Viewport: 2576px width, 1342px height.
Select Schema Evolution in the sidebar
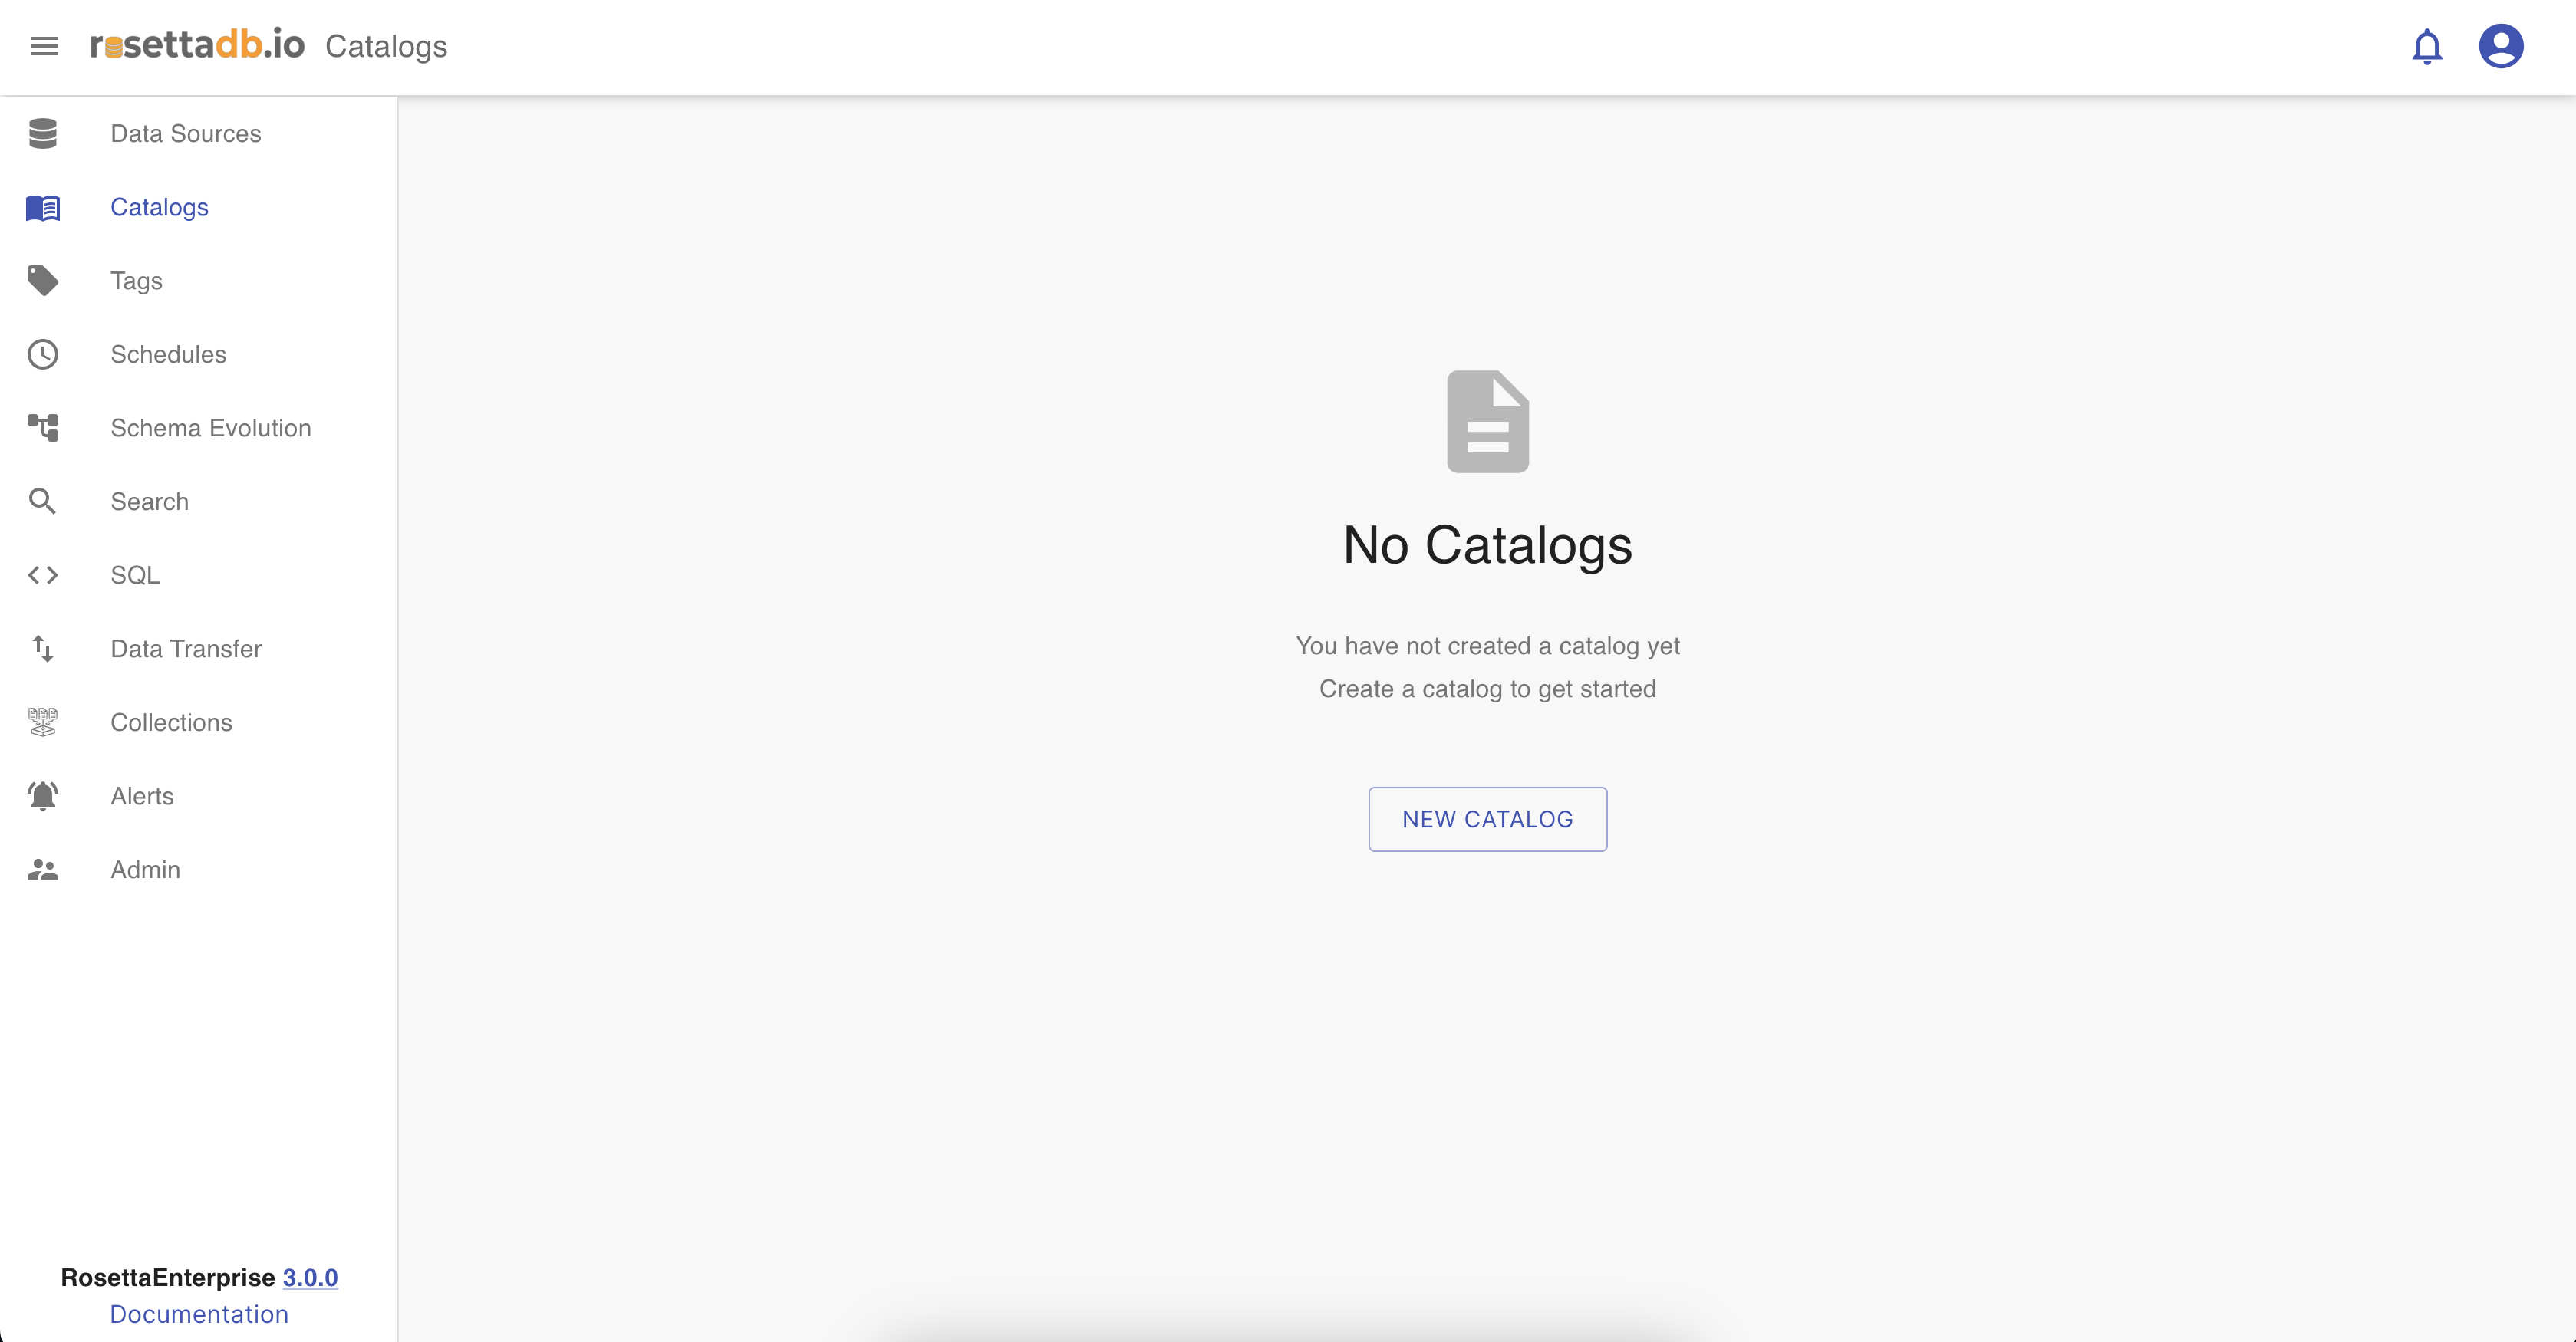210,428
